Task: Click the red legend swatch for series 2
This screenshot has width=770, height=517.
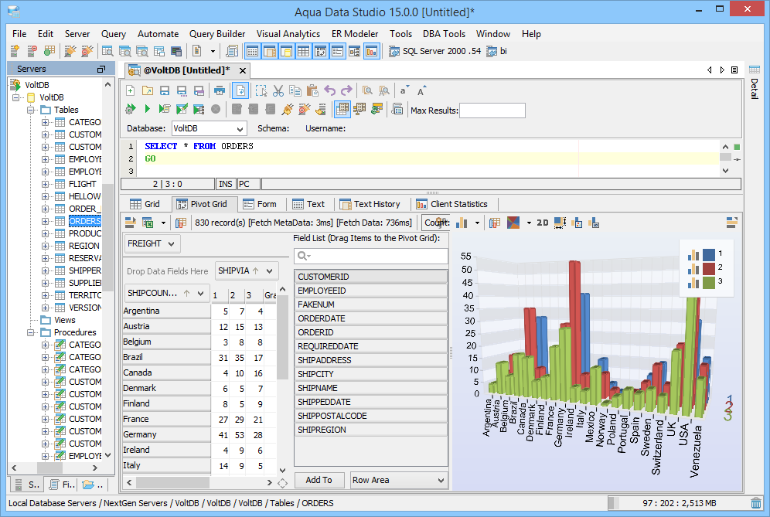Action: tap(709, 268)
